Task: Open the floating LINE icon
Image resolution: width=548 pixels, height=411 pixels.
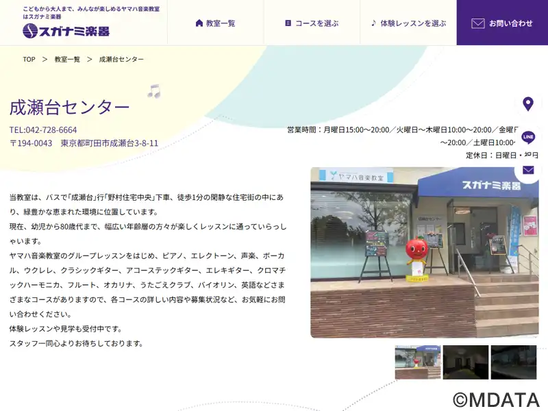Action: (x=527, y=137)
